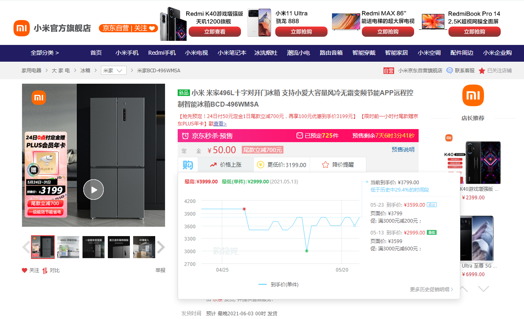The width and height of the screenshot is (524, 319).
Task: Play the product video on main image
Action: [94, 190]
